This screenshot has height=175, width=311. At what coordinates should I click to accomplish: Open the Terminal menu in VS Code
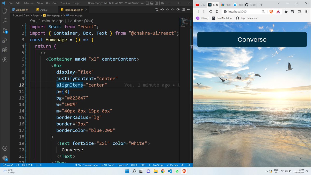click(65, 3)
